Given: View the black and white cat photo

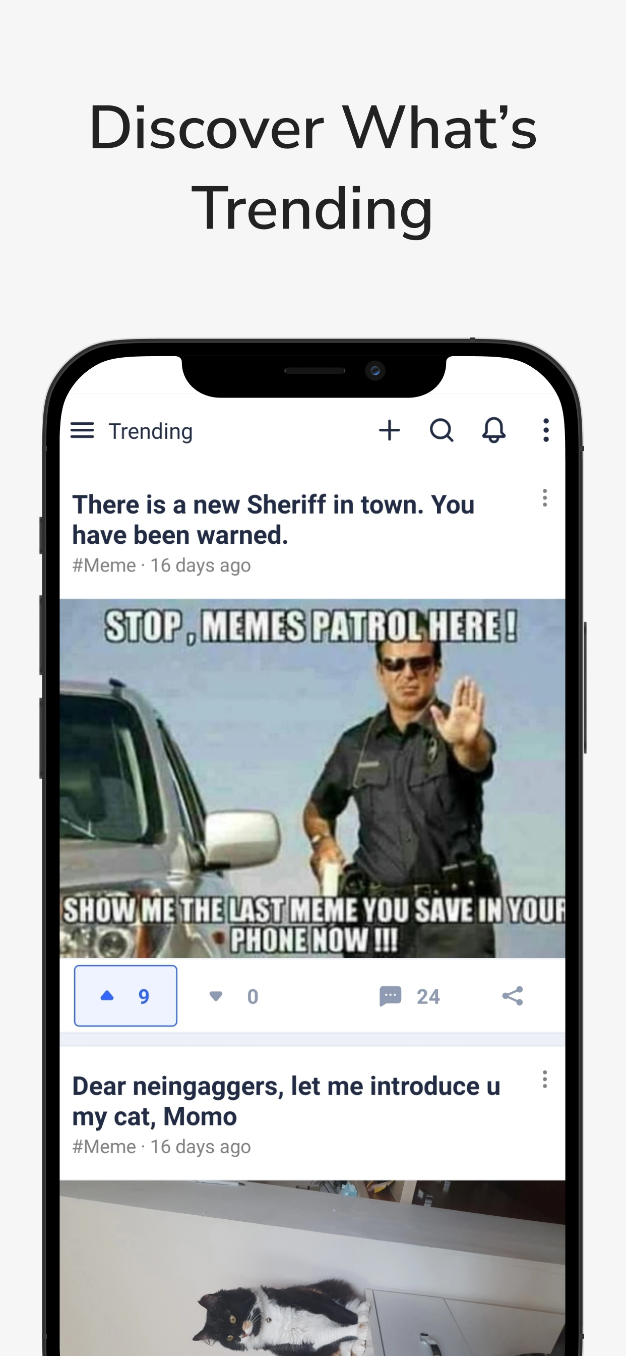Looking at the screenshot, I should [312, 1268].
